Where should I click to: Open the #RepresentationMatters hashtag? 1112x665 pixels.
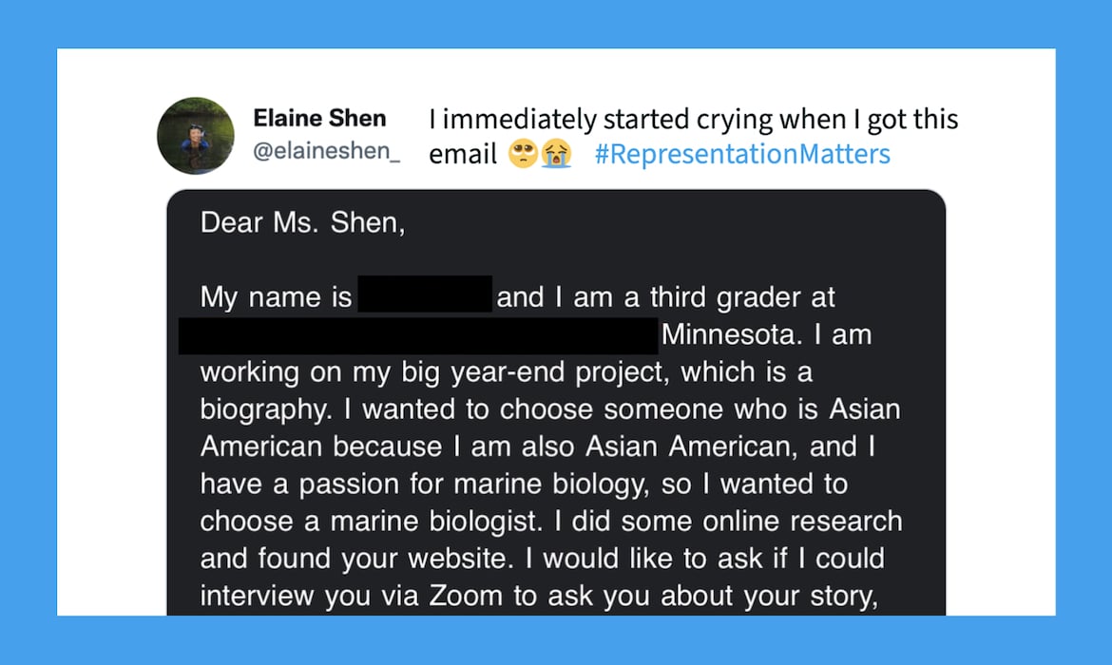click(742, 154)
